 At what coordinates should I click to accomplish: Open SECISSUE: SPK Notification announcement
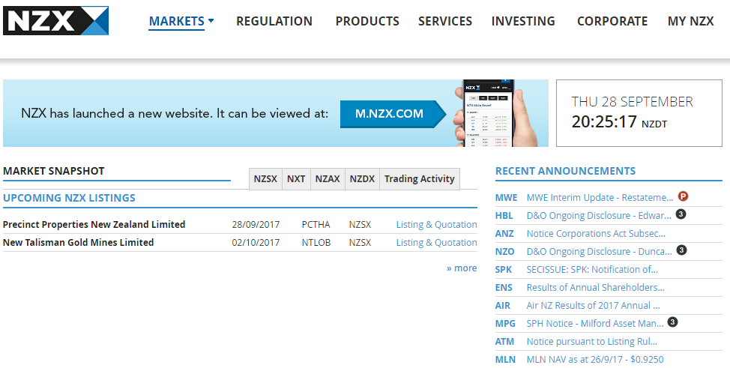click(592, 270)
